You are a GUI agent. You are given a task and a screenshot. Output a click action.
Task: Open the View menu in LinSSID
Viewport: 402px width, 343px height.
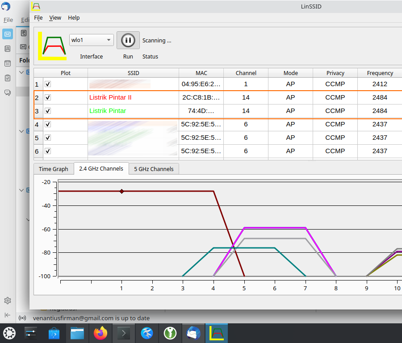[x=55, y=18]
